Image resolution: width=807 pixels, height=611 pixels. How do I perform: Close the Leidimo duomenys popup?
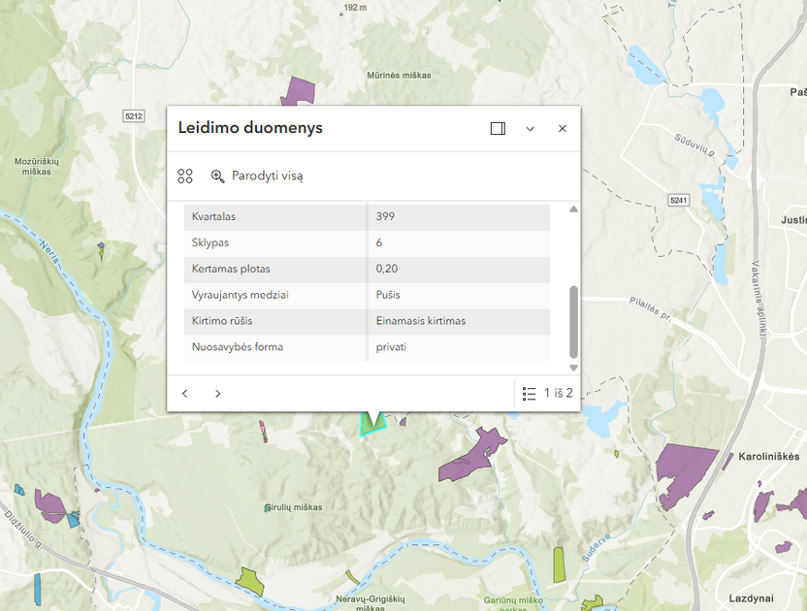tap(563, 129)
